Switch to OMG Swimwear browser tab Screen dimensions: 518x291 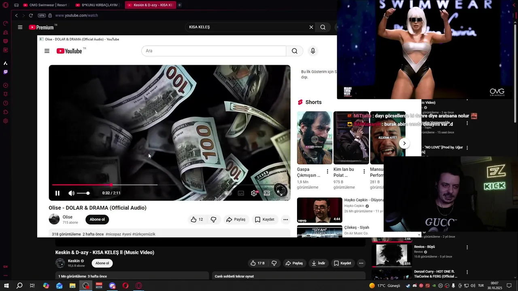[46, 5]
